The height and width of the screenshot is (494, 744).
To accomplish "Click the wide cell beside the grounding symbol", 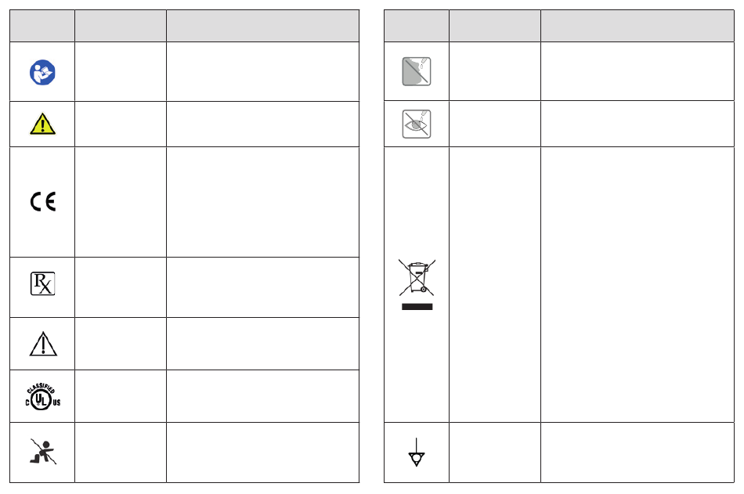I will tap(637, 453).
